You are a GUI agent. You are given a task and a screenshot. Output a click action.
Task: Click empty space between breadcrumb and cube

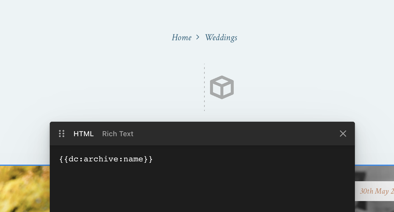204,53
